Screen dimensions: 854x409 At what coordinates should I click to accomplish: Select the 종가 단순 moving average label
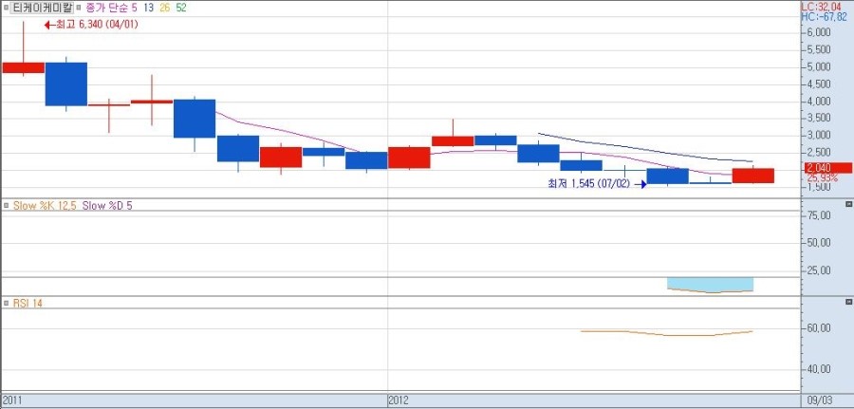click(108, 8)
